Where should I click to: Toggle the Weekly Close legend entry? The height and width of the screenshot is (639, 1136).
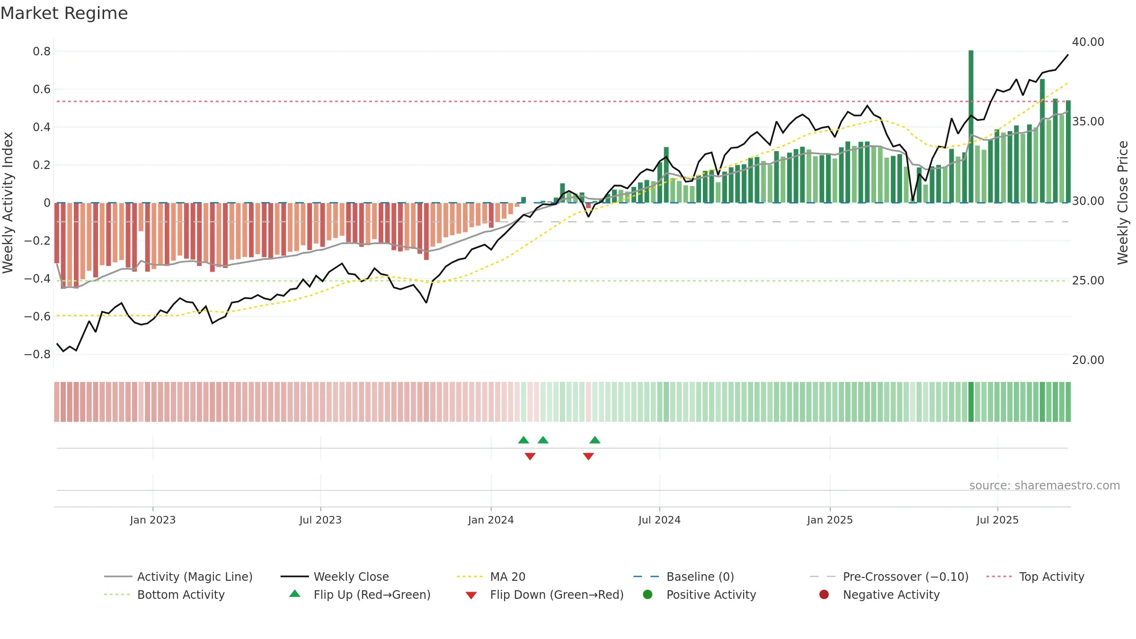(335, 577)
